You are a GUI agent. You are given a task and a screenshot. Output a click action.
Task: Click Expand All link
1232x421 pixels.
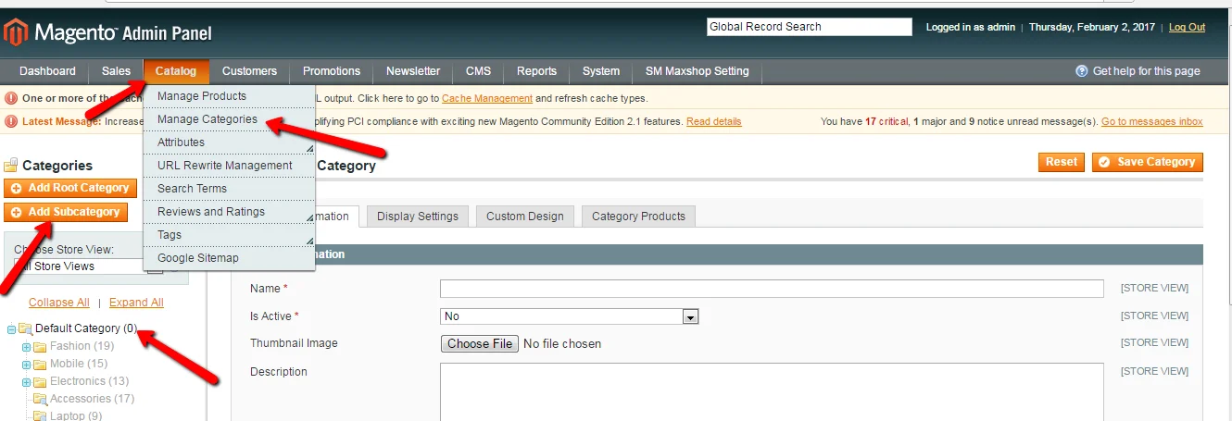coord(136,303)
